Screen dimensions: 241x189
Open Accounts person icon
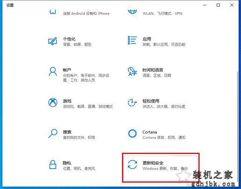(x=53, y=71)
